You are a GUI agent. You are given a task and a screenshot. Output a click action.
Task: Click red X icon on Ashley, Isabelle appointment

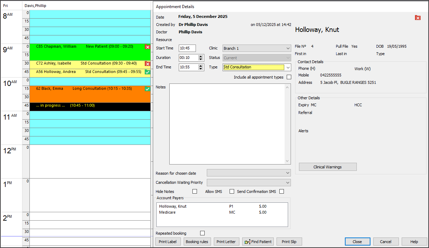point(148,64)
